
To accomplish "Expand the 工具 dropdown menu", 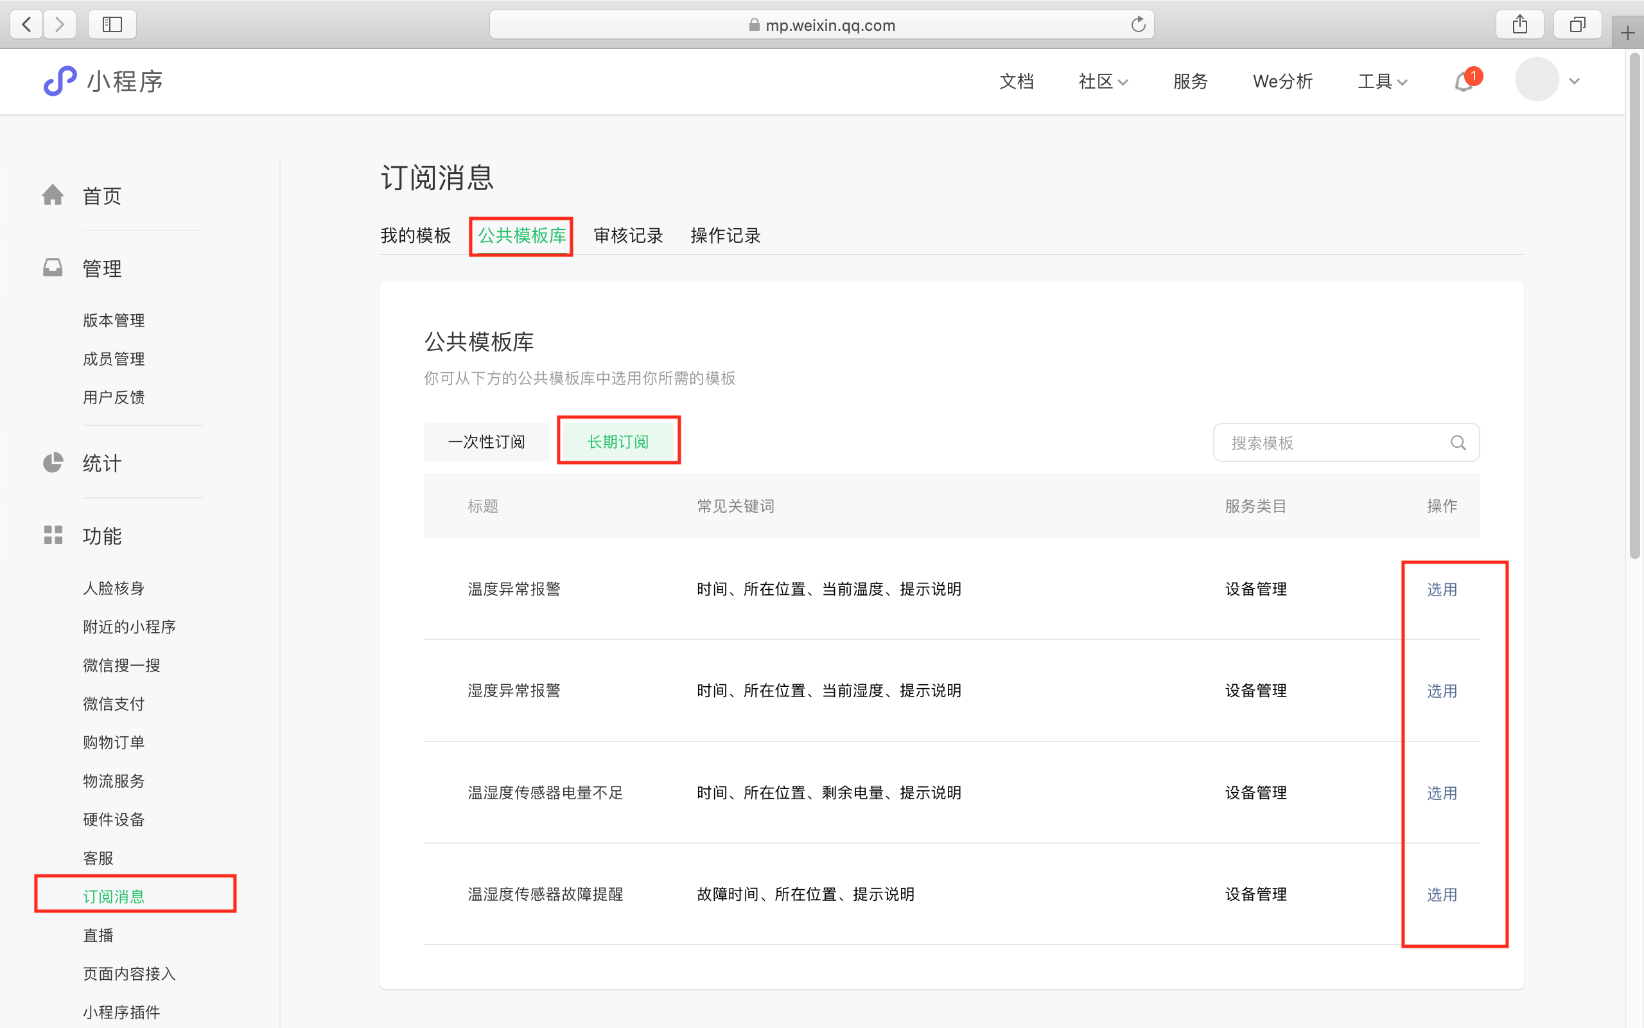I will click(1382, 82).
